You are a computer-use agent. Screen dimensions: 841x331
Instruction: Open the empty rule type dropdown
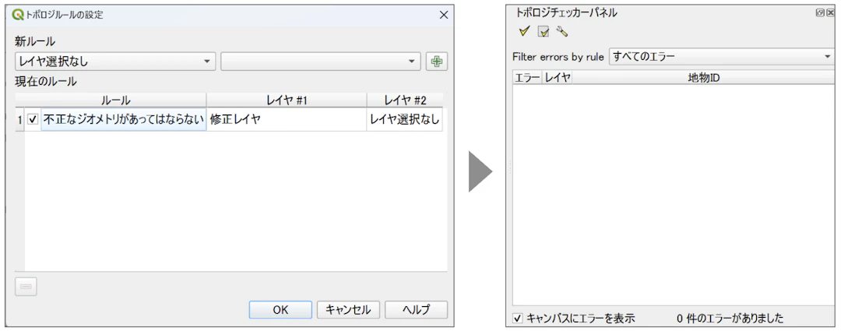(x=320, y=62)
